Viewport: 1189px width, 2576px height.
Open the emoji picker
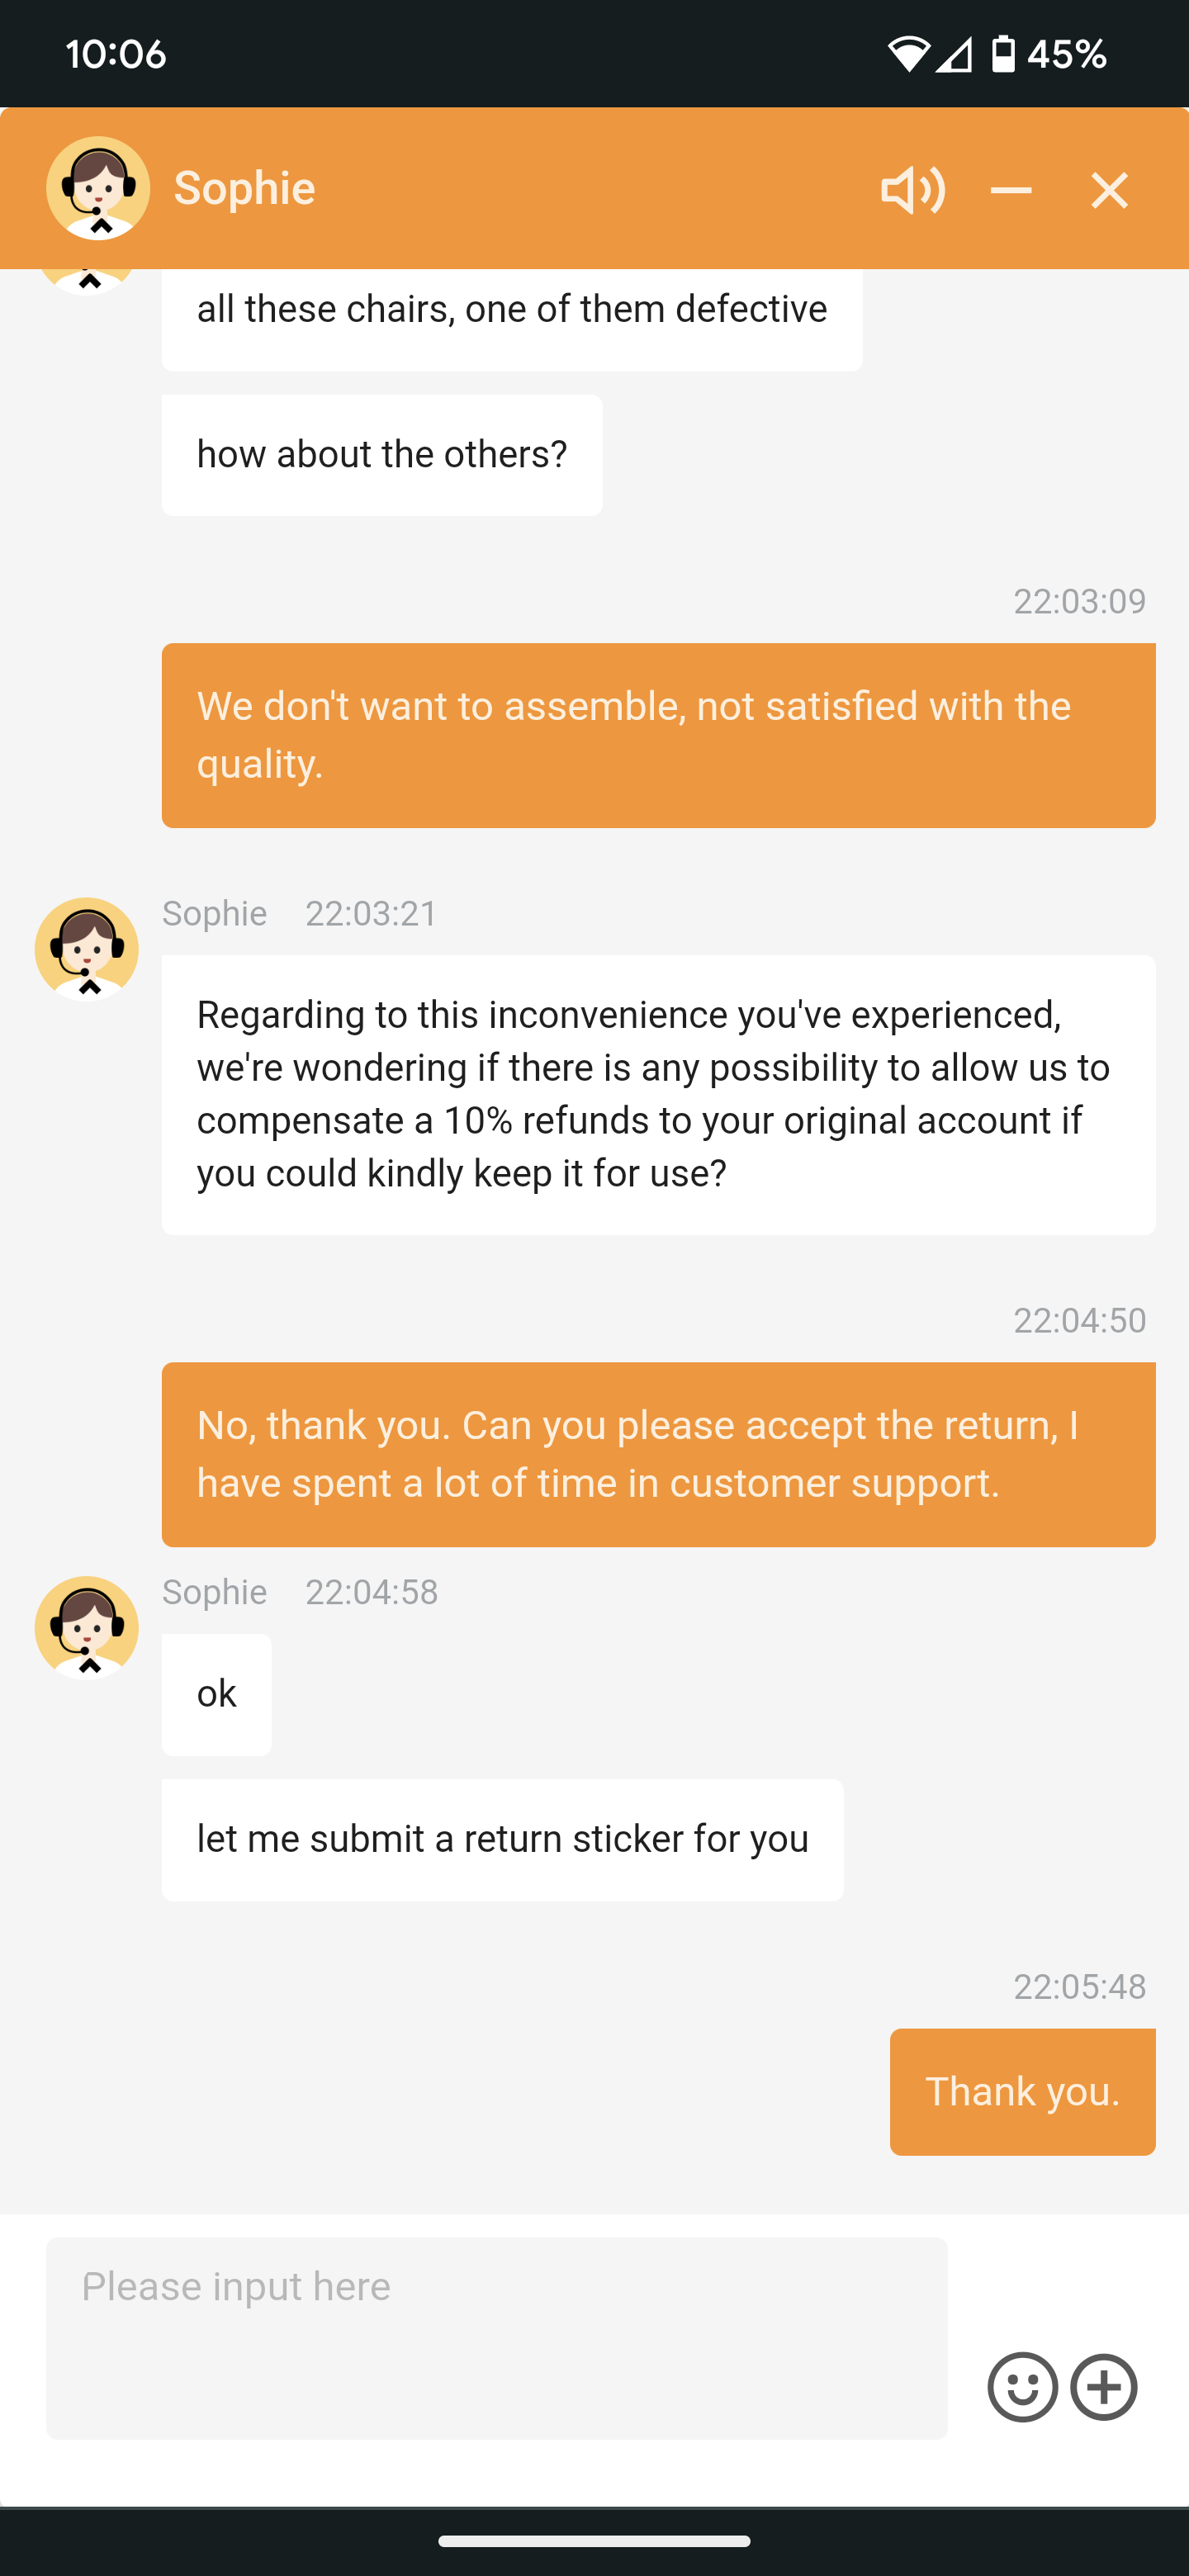click(x=1022, y=2387)
